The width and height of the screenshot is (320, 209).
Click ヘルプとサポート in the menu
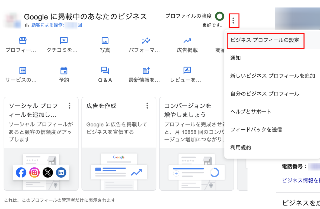(251, 112)
